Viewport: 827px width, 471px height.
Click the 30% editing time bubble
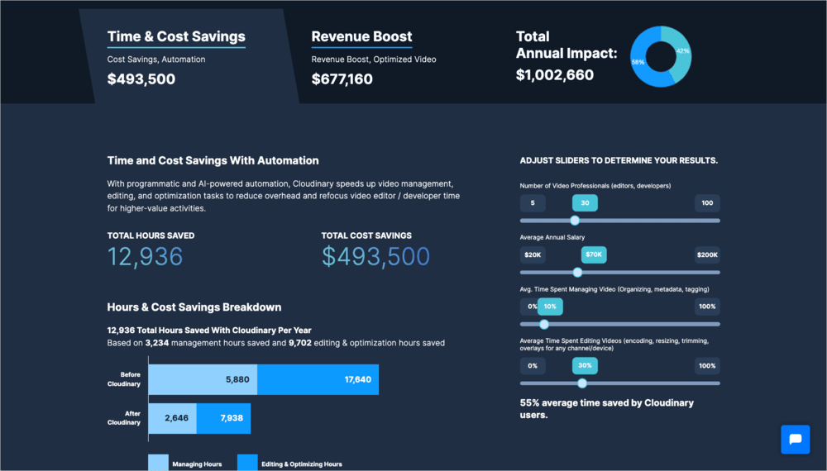[x=585, y=365]
